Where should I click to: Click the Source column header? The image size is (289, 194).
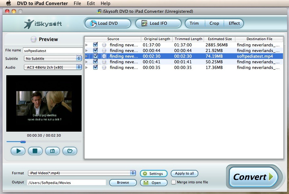click(113, 39)
